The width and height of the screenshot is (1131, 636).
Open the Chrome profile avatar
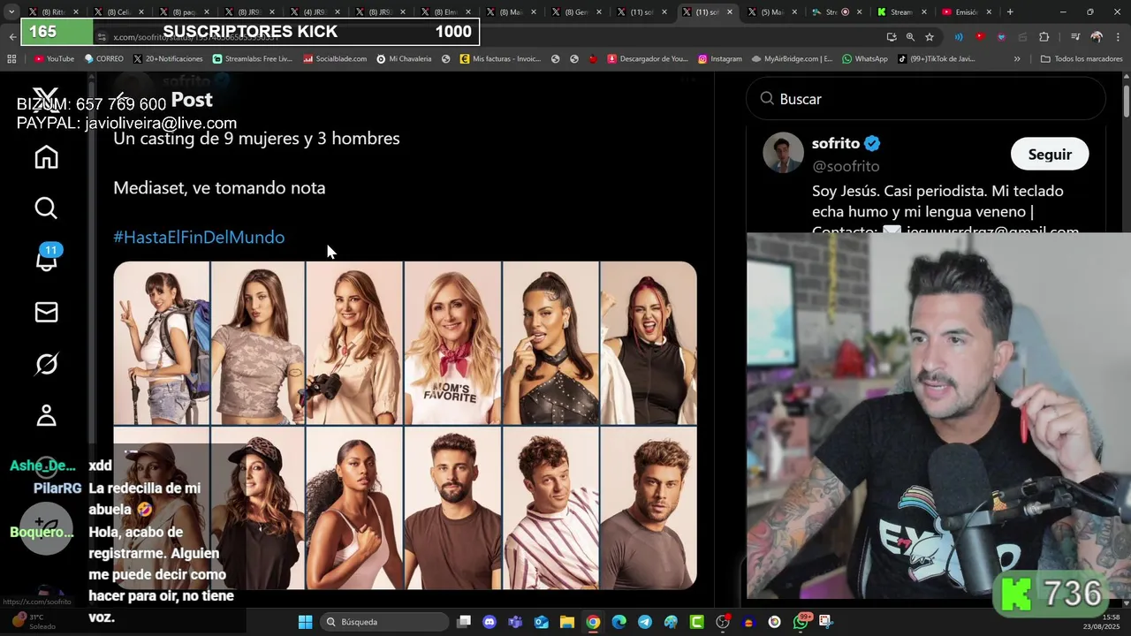click(x=1097, y=37)
